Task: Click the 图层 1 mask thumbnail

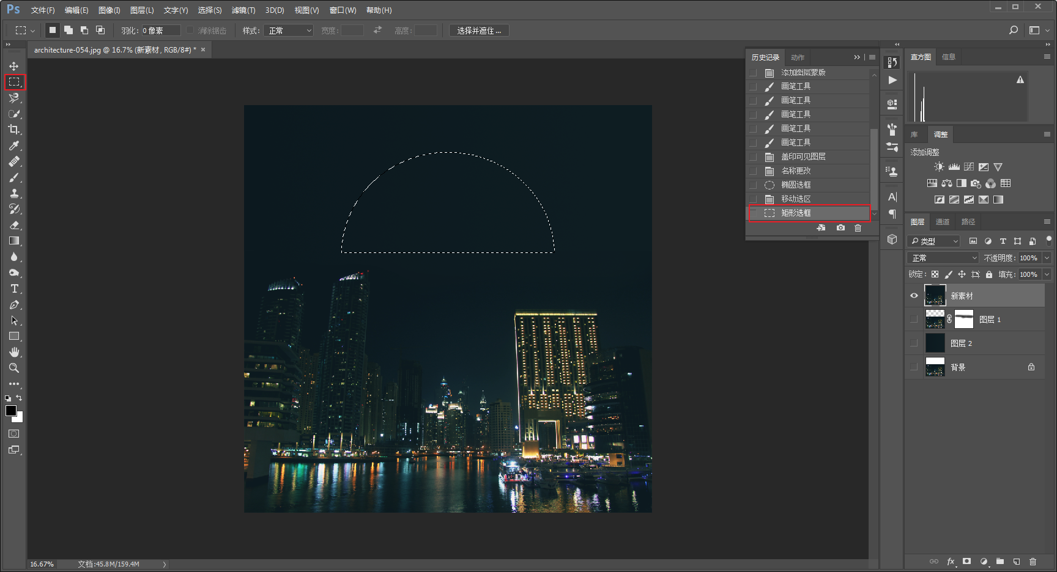Action: [964, 319]
